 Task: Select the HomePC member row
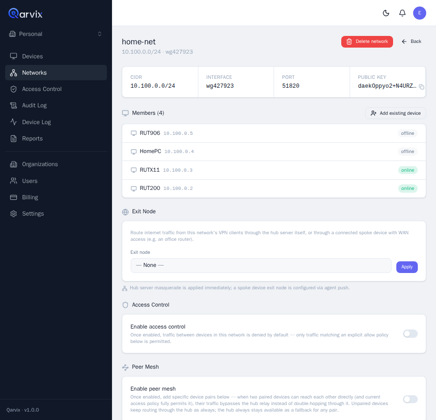pyautogui.click(x=274, y=152)
